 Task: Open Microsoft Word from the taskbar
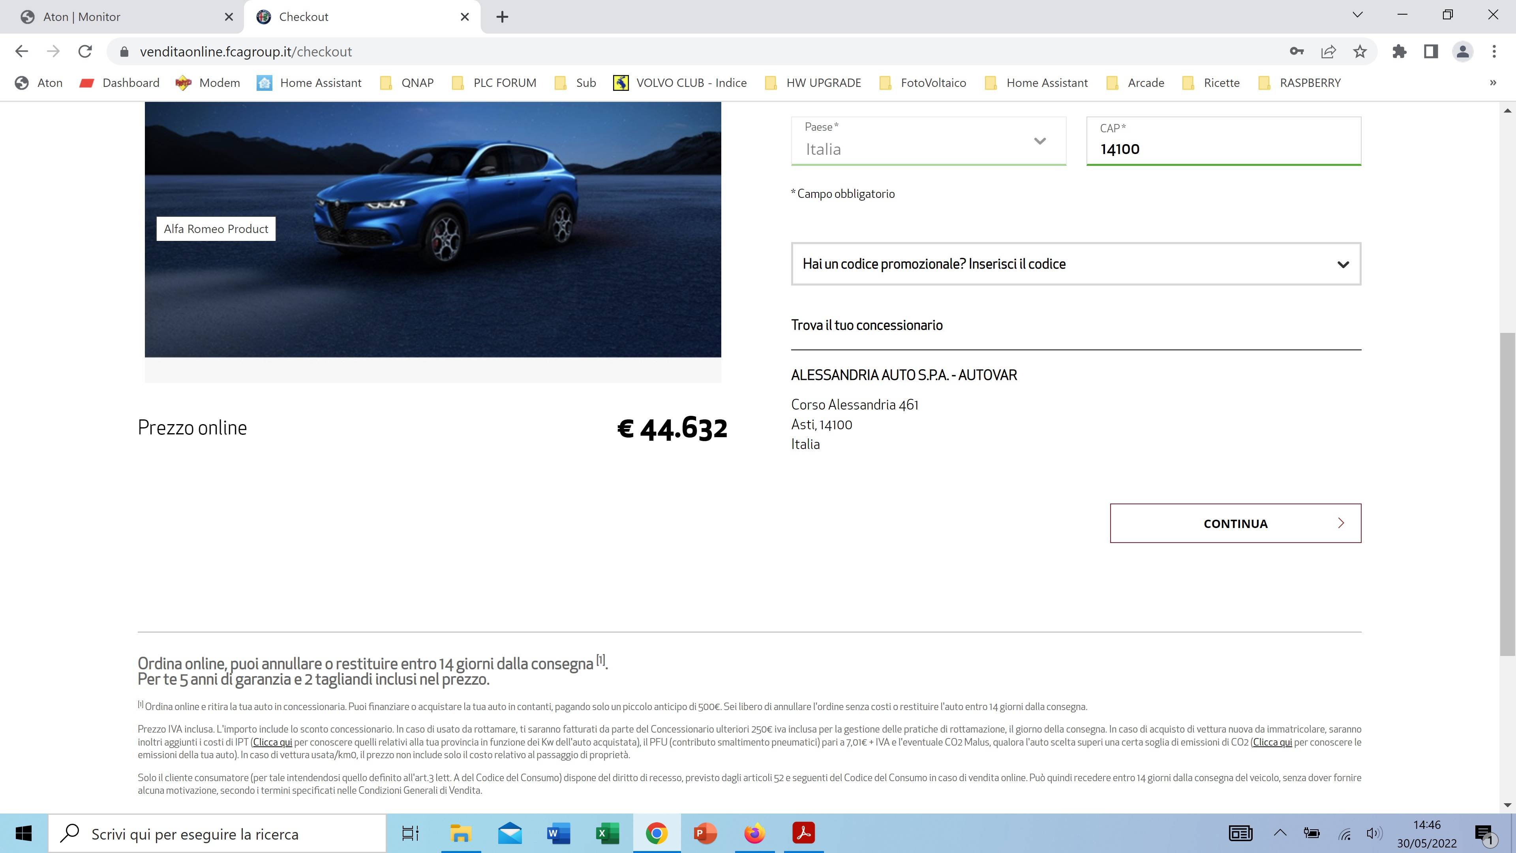(x=559, y=834)
